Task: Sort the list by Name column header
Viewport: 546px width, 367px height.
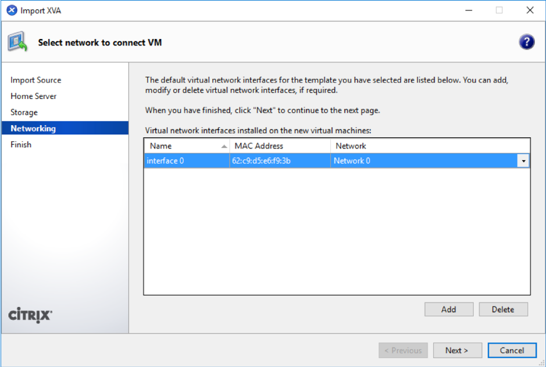Action: tap(187, 146)
